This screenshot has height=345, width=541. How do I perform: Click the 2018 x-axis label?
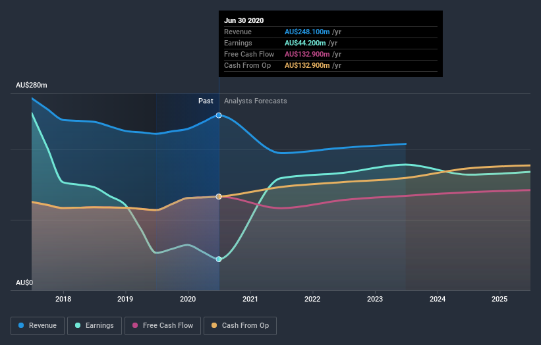click(63, 299)
